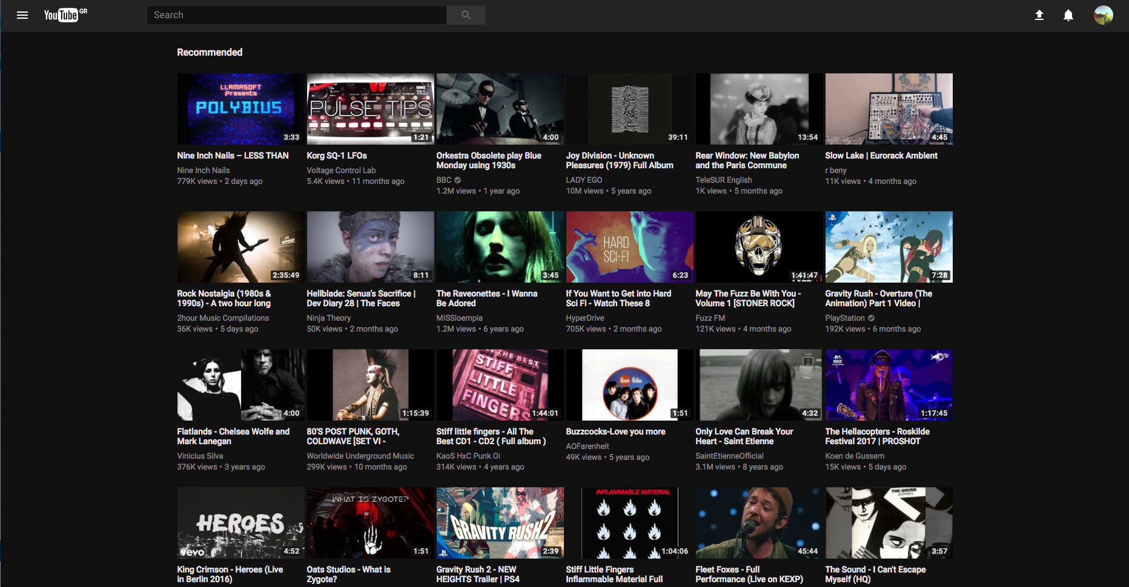Open May The Fuzz Be With You thumbnail
The image size is (1129, 587).
click(x=759, y=247)
